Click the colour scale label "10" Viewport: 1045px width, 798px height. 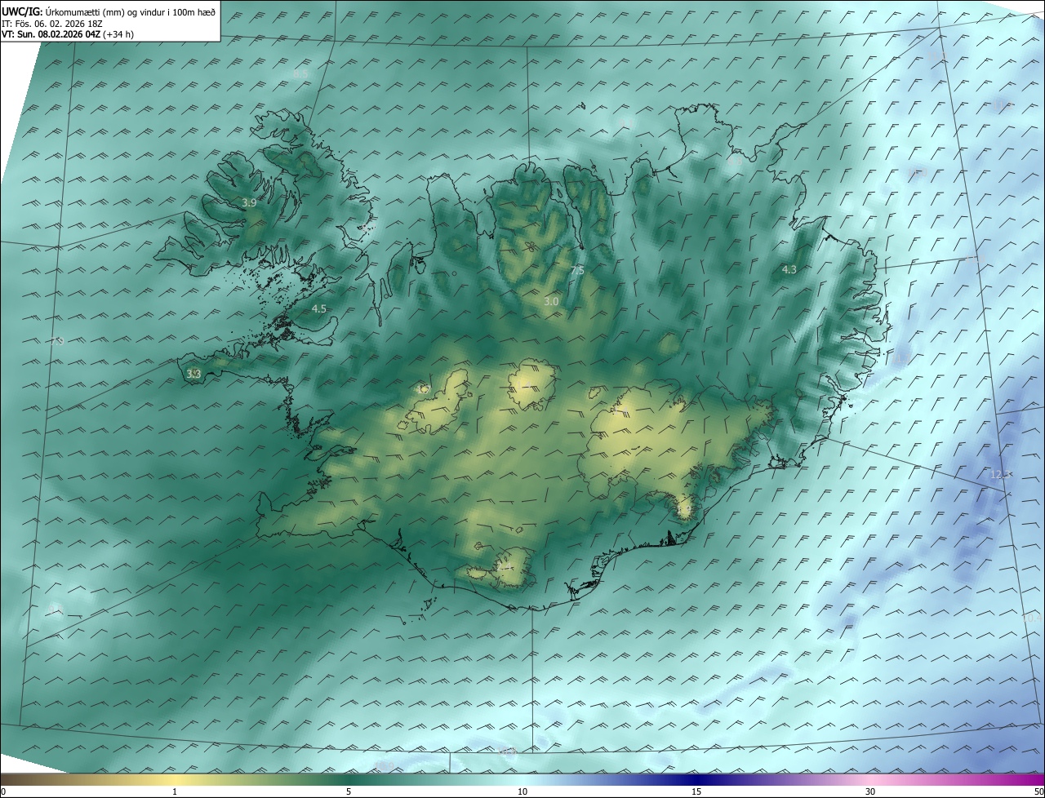522,791
